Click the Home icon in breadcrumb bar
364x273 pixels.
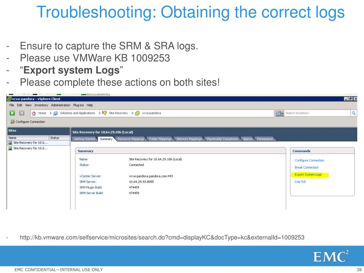34,113
